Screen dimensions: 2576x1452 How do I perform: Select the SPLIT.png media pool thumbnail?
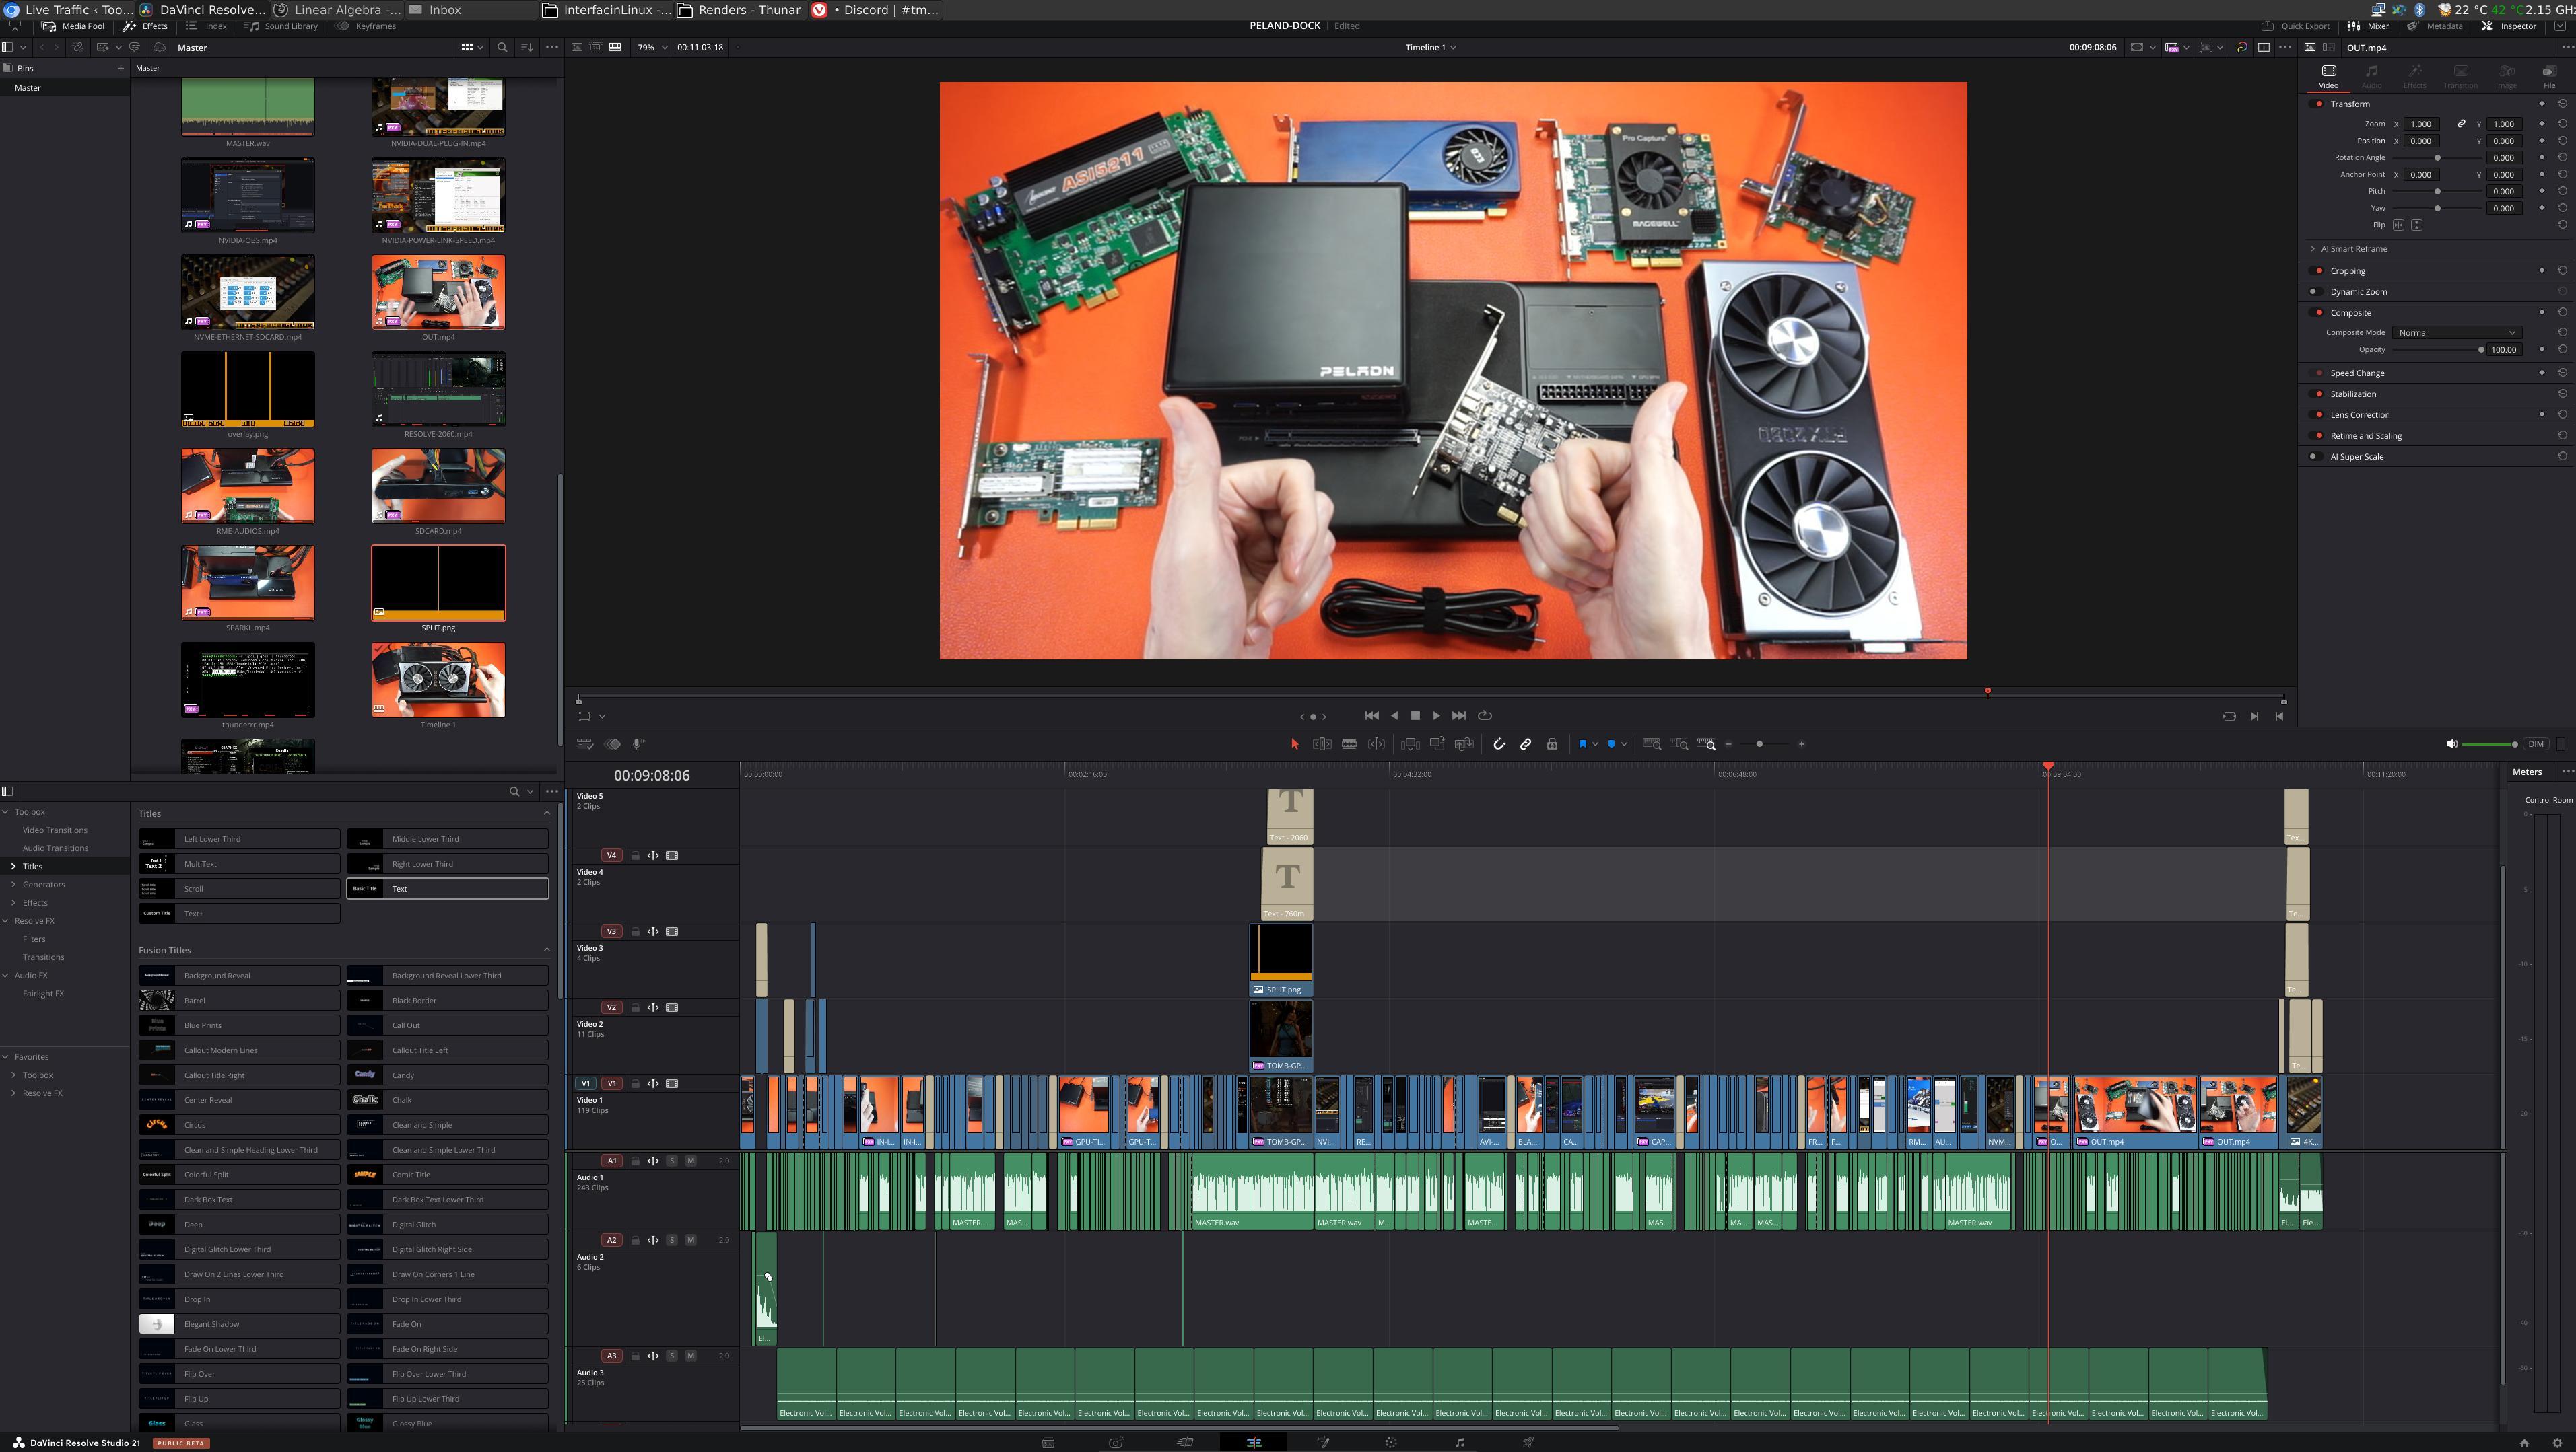click(438, 583)
